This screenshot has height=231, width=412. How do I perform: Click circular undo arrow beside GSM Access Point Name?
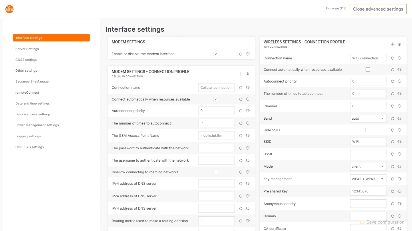(x=241, y=136)
